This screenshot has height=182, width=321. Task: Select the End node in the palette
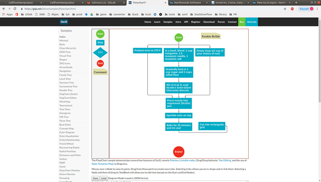click(x=100, y=63)
